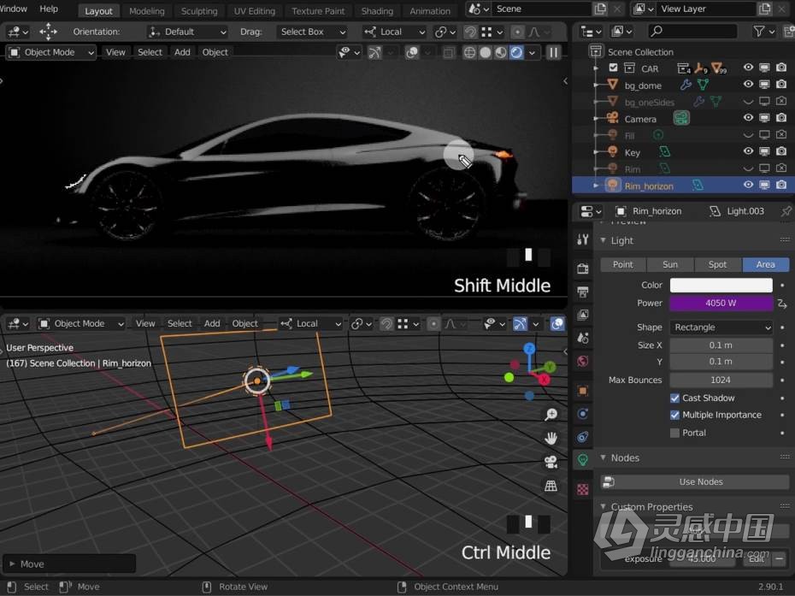
Task: Open Drag Select Box dropdown
Action: (x=311, y=32)
